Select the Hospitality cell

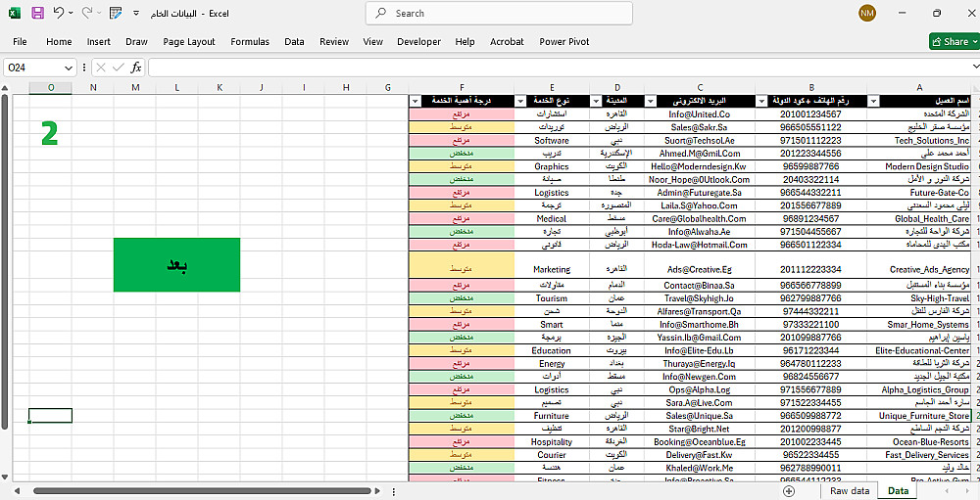[x=552, y=442]
